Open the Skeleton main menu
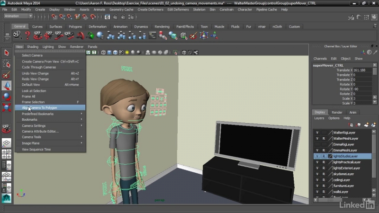 pyautogui.click(x=199, y=9)
